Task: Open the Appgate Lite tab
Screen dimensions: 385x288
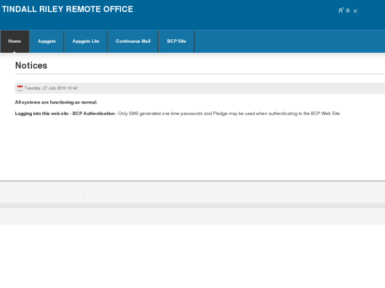Action: (86, 41)
